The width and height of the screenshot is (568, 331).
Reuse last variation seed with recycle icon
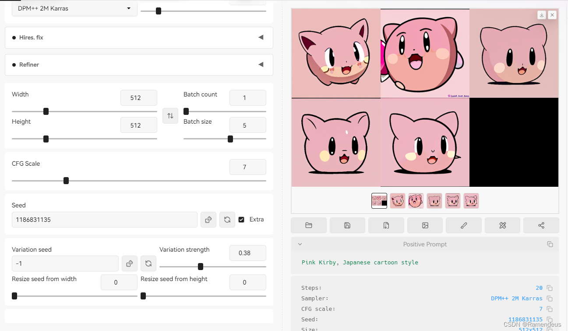coord(148,263)
